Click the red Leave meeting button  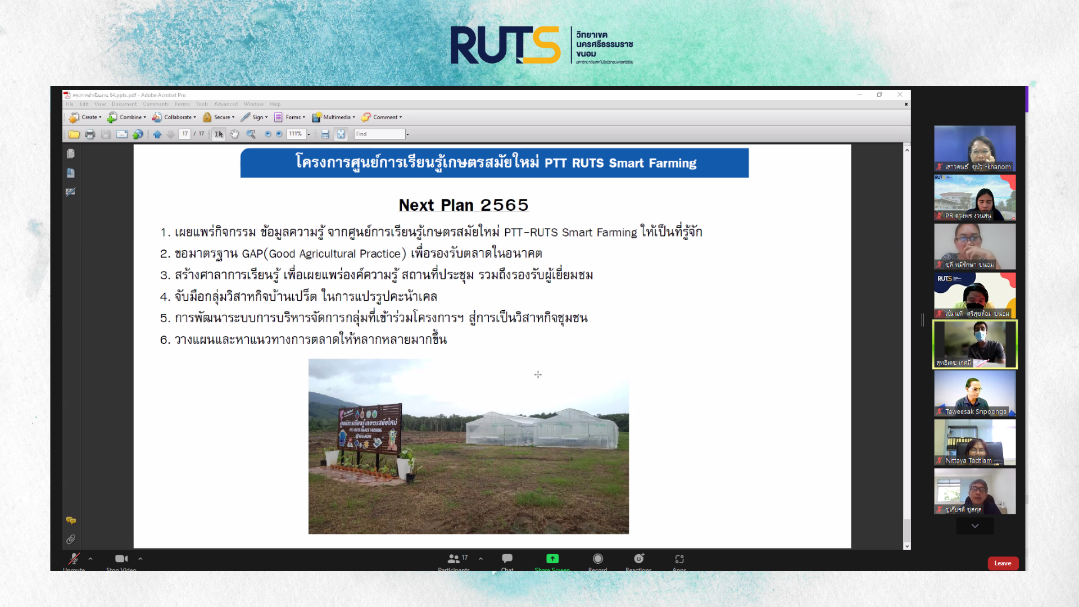click(x=1003, y=563)
